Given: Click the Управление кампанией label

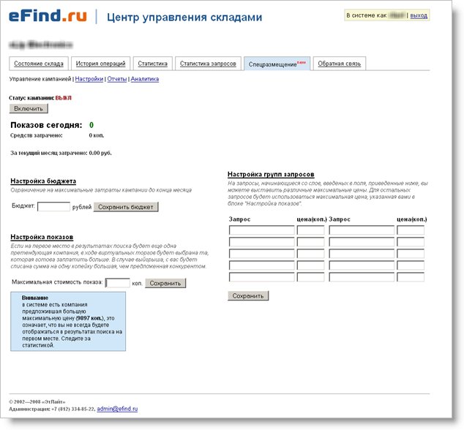Looking at the screenshot, I should tap(40, 79).
